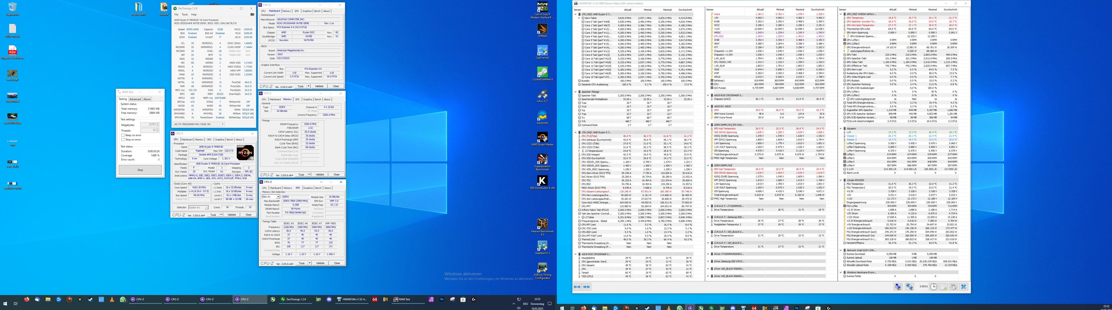Expand HWiNFO sensor columns with arrows icon
The width and height of the screenshot is (1112, 310).
[x=577, y=287]
